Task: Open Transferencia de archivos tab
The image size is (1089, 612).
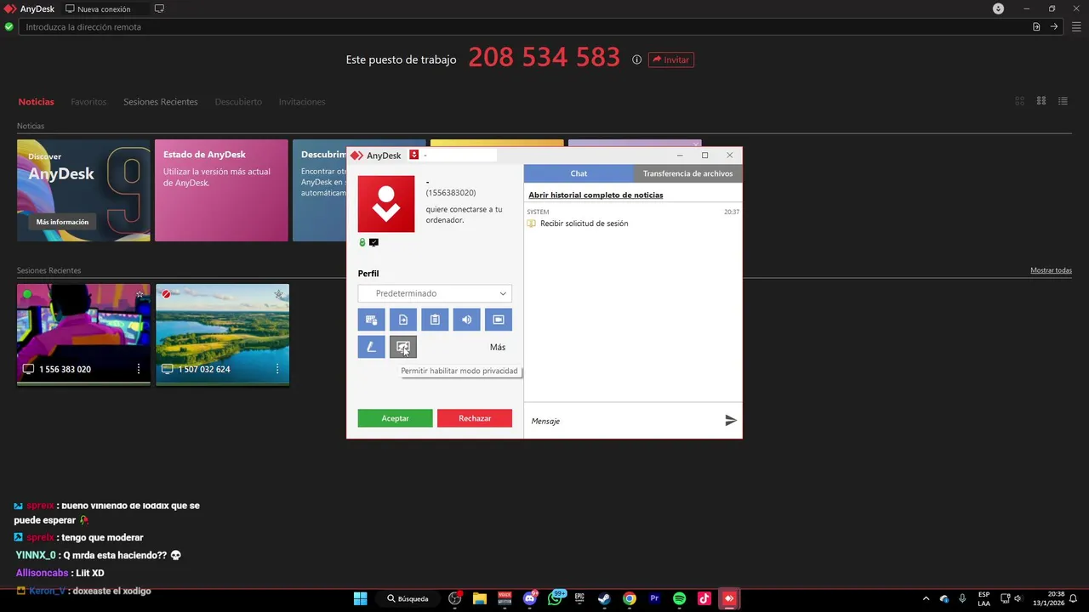Action: pyautogui.click(x=687, y=173)
